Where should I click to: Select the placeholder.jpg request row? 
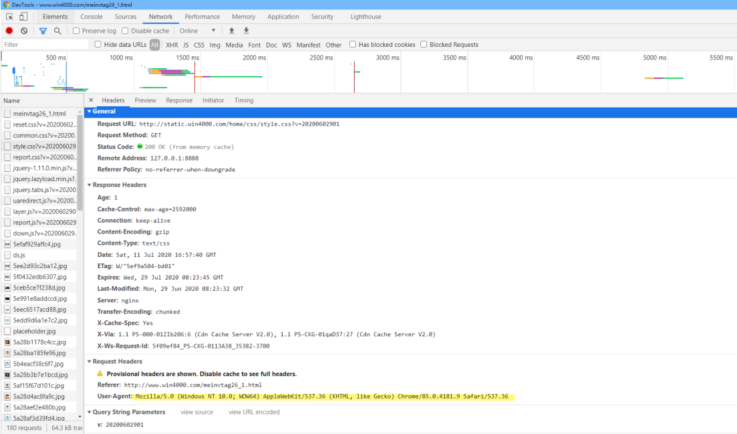click(x=40, y=331)
